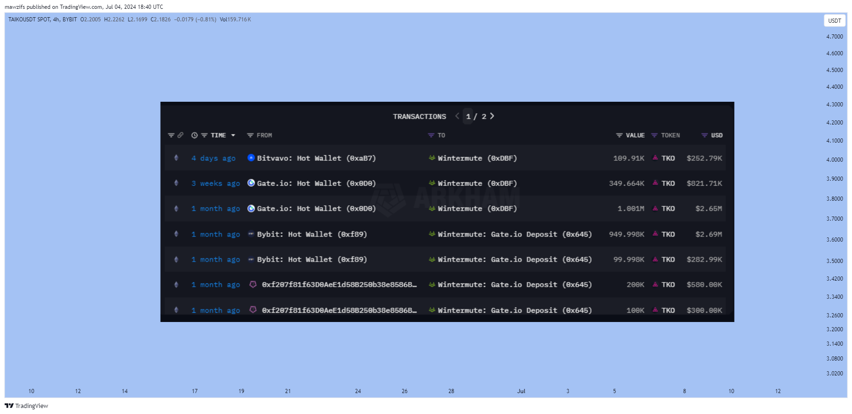Select the USD amount $300.00K
This screenshot has width=852, height=414.
point(704,310)
